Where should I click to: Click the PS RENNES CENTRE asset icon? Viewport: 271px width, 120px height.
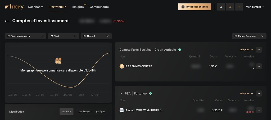[122, 66]
